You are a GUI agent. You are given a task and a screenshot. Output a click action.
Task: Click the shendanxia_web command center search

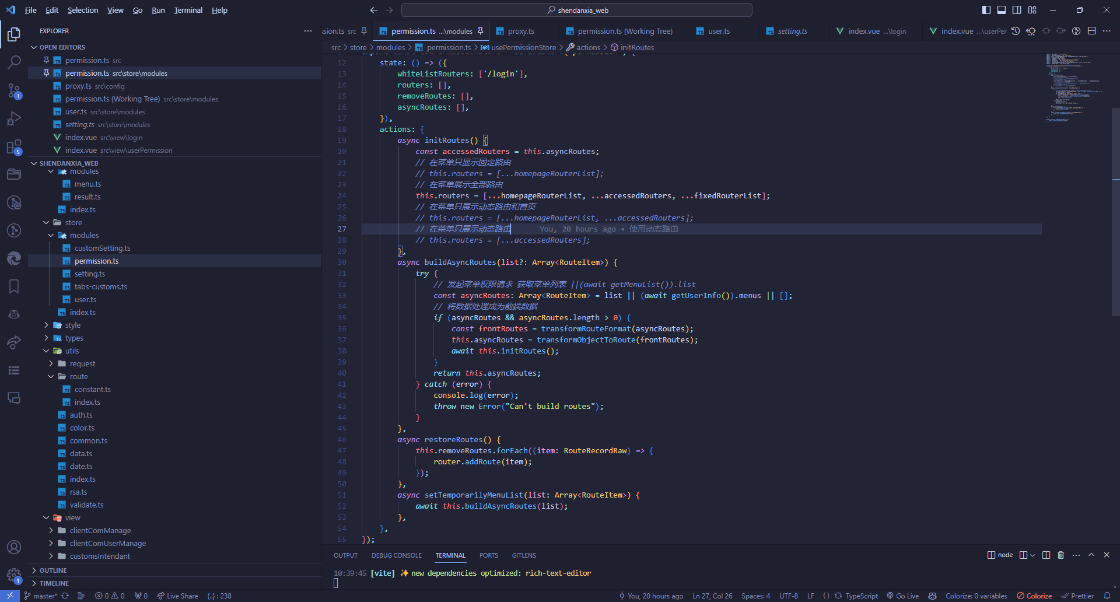tap(577, 10)
